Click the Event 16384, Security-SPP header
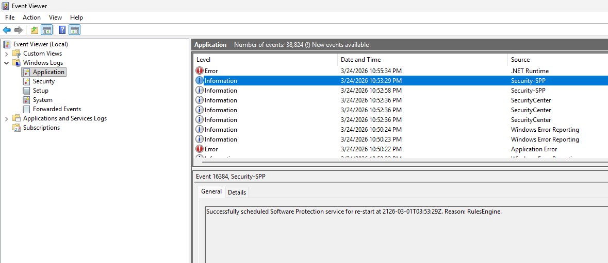This screenshot has width=608, height=263. (231, 177)
